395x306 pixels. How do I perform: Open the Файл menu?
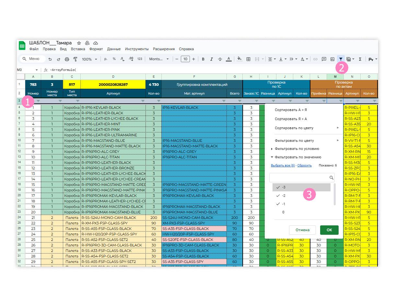pos(34,49)
